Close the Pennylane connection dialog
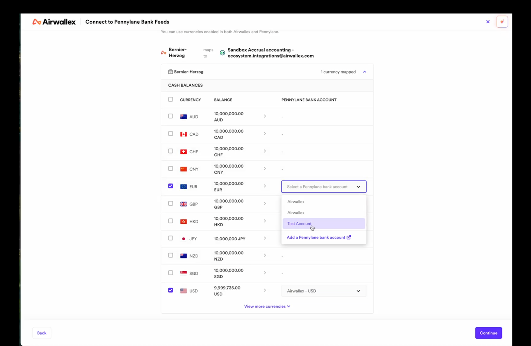Viewport: 531px width, 346px height. coord(488,22)
